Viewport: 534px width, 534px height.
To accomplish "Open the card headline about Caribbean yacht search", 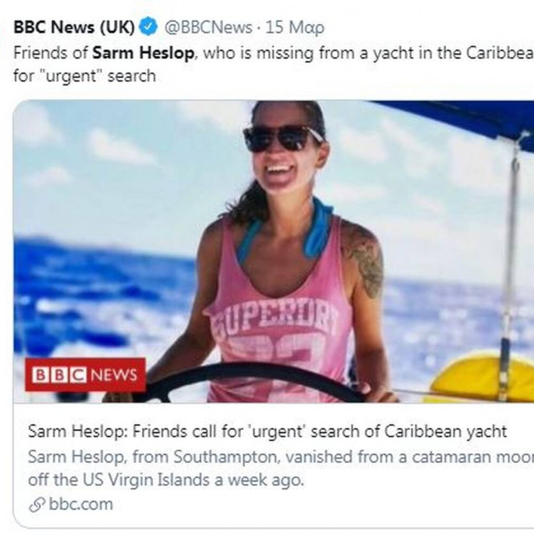I will pos(267,432).
